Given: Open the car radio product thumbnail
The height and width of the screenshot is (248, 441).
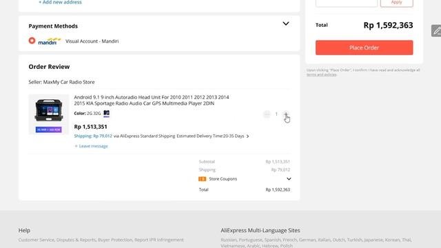Looking at the screenshot, I should click(x=49, y=114).
